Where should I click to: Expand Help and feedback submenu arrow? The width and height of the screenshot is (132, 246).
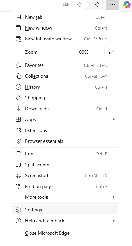pos(114,221)
